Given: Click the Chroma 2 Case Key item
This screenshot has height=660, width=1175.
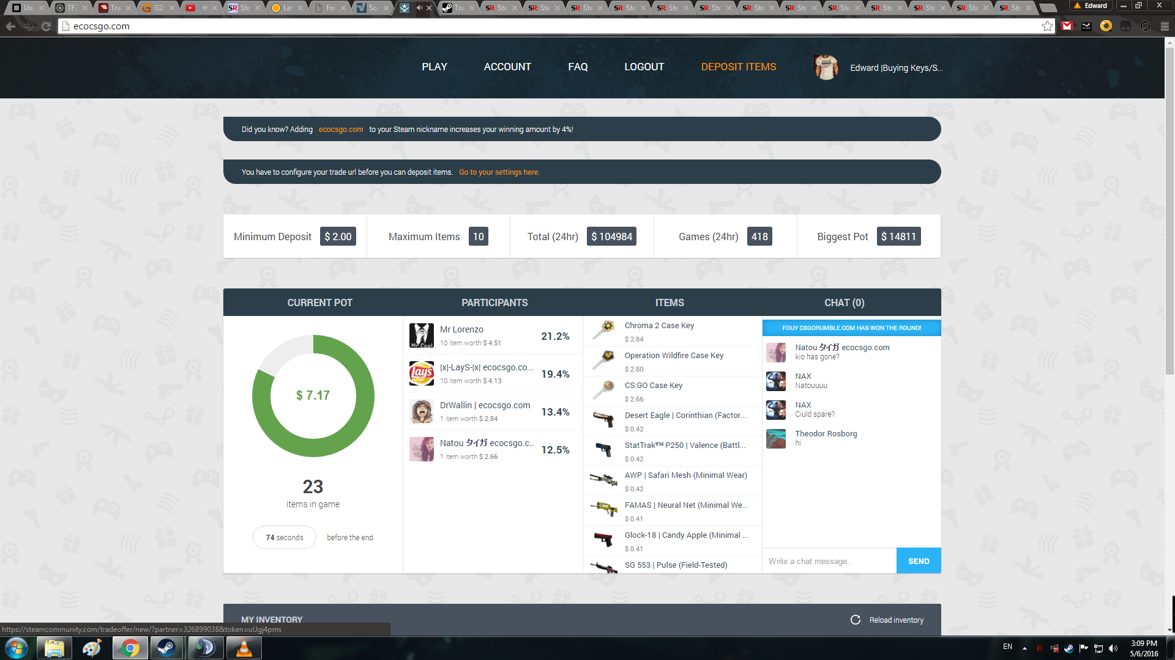Looking at the screenshot, I should click(x=659, y=326).
